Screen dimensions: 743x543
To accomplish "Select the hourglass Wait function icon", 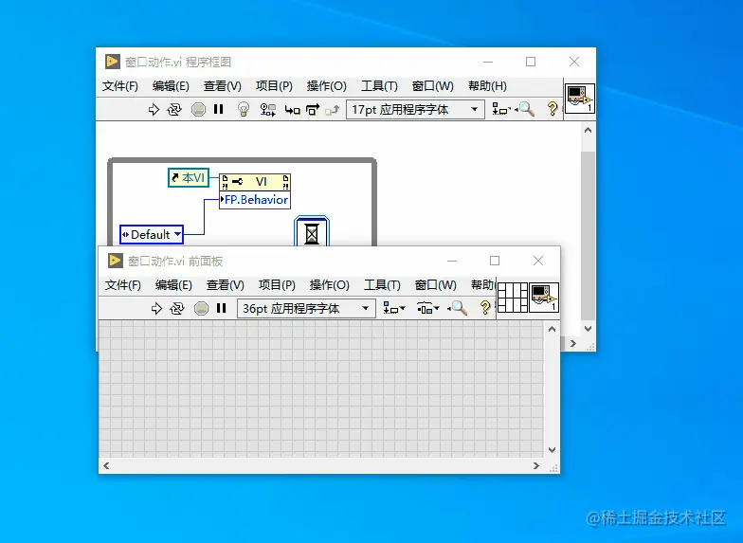I will click(312, 232).
